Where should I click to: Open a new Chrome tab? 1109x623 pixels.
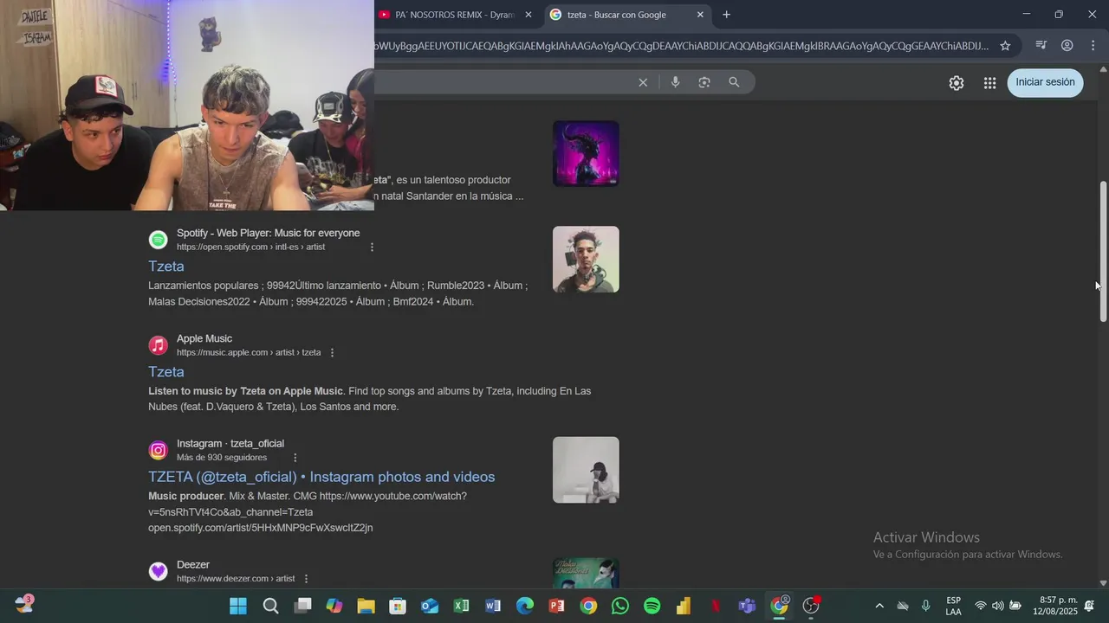[x=726, y=15]
